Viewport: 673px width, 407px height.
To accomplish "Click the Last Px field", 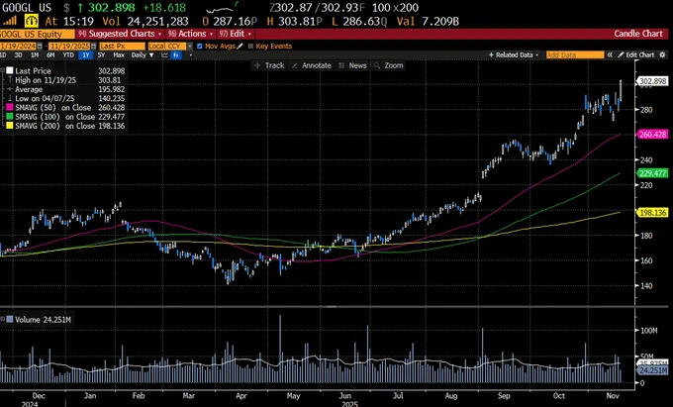I will pos(123,46).
